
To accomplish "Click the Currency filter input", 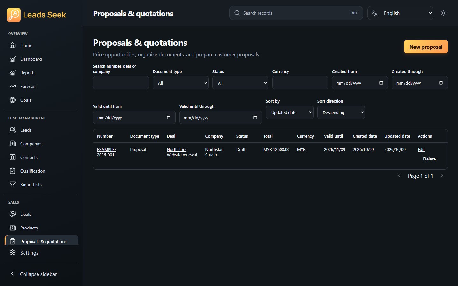I will pyautogui.click(x=300, y=83).
